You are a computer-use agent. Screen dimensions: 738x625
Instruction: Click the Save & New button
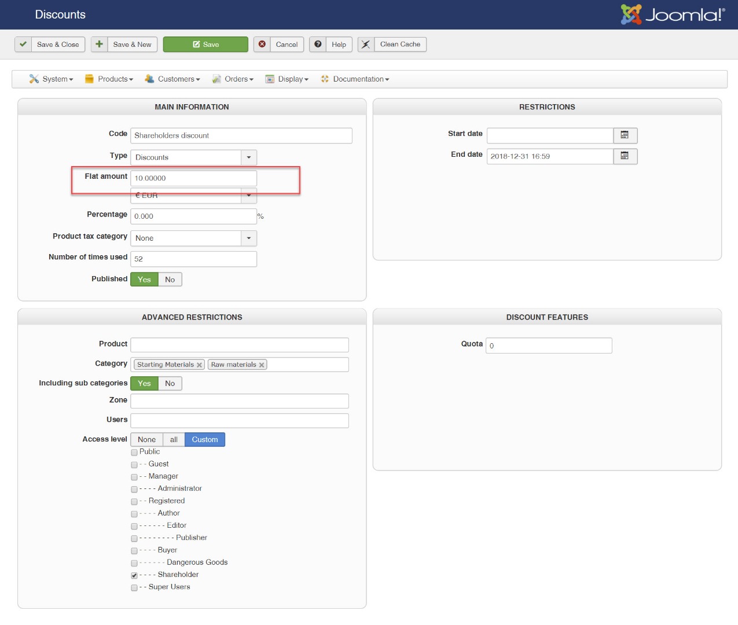click(124, 45)
